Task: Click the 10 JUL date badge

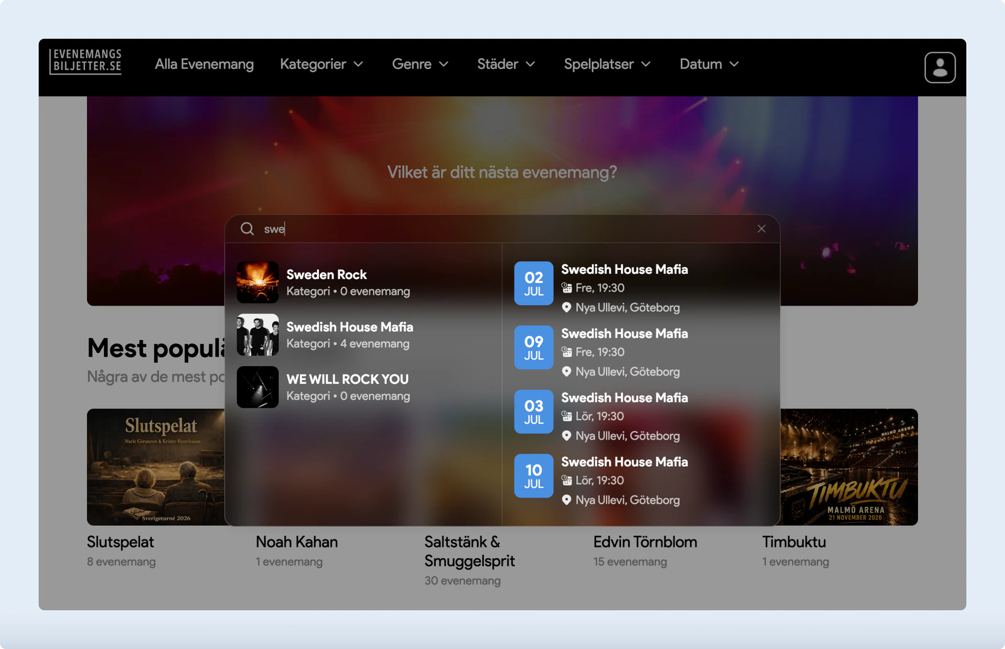Action: (x=533, y=476)
